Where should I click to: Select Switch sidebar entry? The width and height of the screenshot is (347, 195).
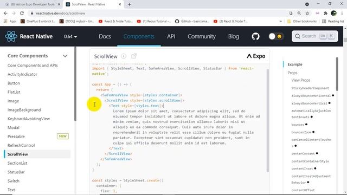click(x=14, y=181)
